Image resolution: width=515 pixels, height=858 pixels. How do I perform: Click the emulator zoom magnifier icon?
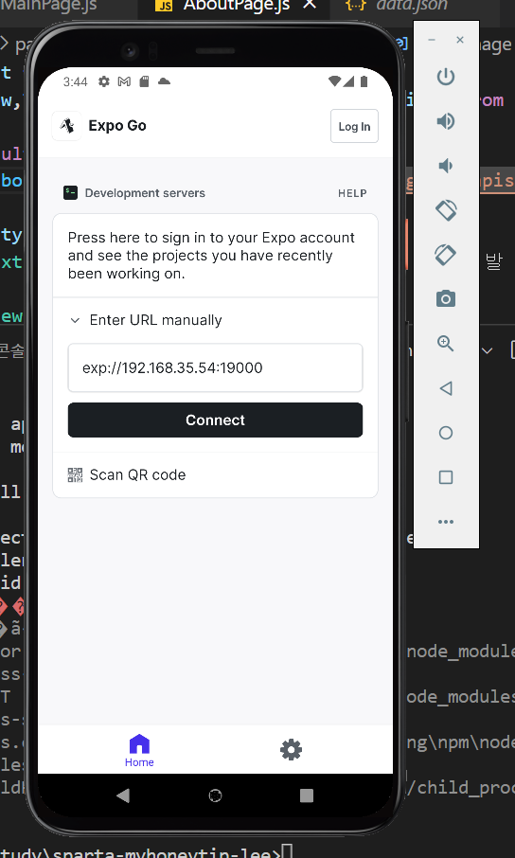click(x=446, y=344)
